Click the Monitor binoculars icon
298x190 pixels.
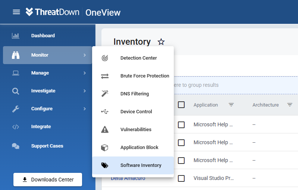click(16, 55)
